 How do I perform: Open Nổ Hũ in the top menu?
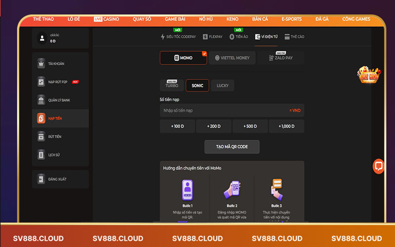tap(206, 19)
